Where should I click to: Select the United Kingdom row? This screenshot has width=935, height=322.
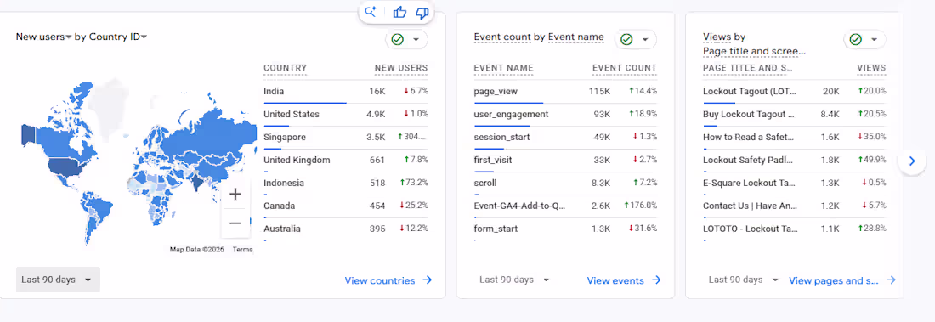point(346,161)
